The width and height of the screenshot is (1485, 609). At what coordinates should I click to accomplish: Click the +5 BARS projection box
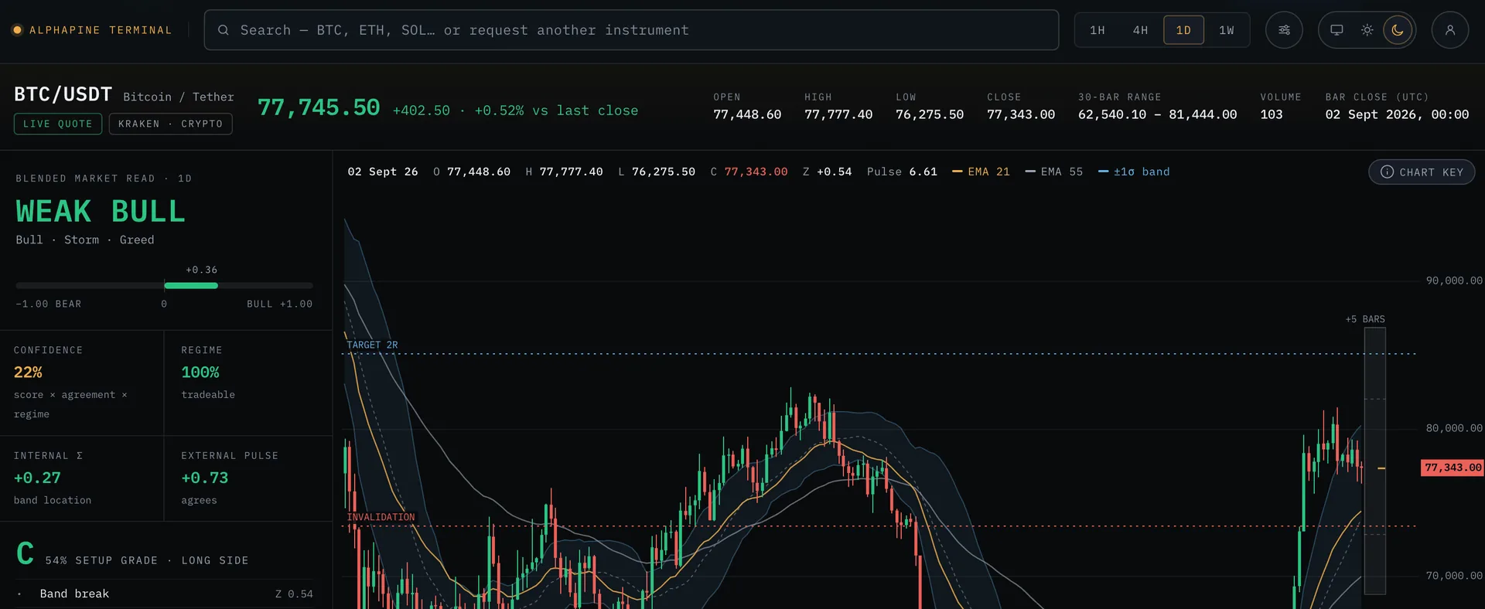1374,461
